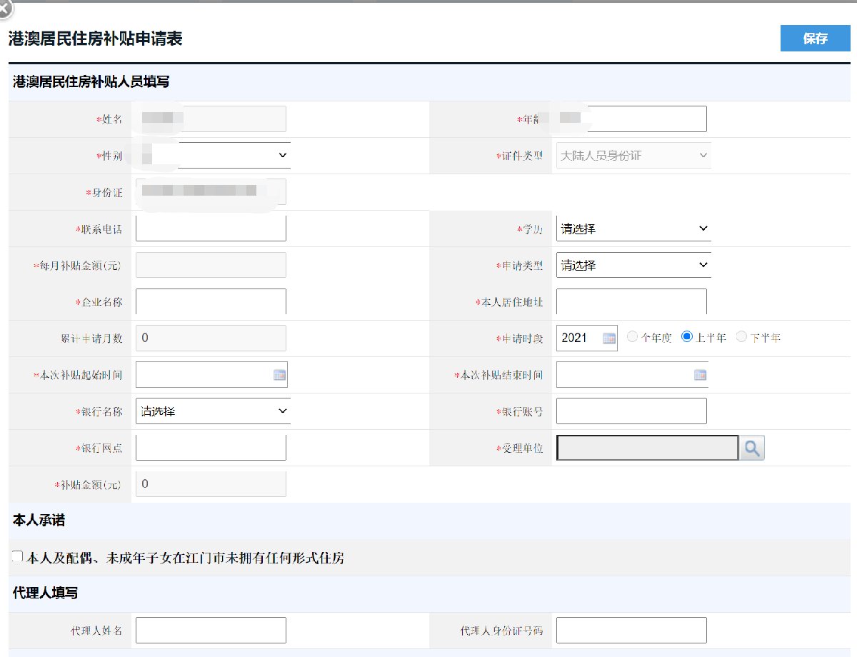Open the 银行名称 dropdown list
The height and width of the screenshot is (657, 857).
(x=213, y=411)
